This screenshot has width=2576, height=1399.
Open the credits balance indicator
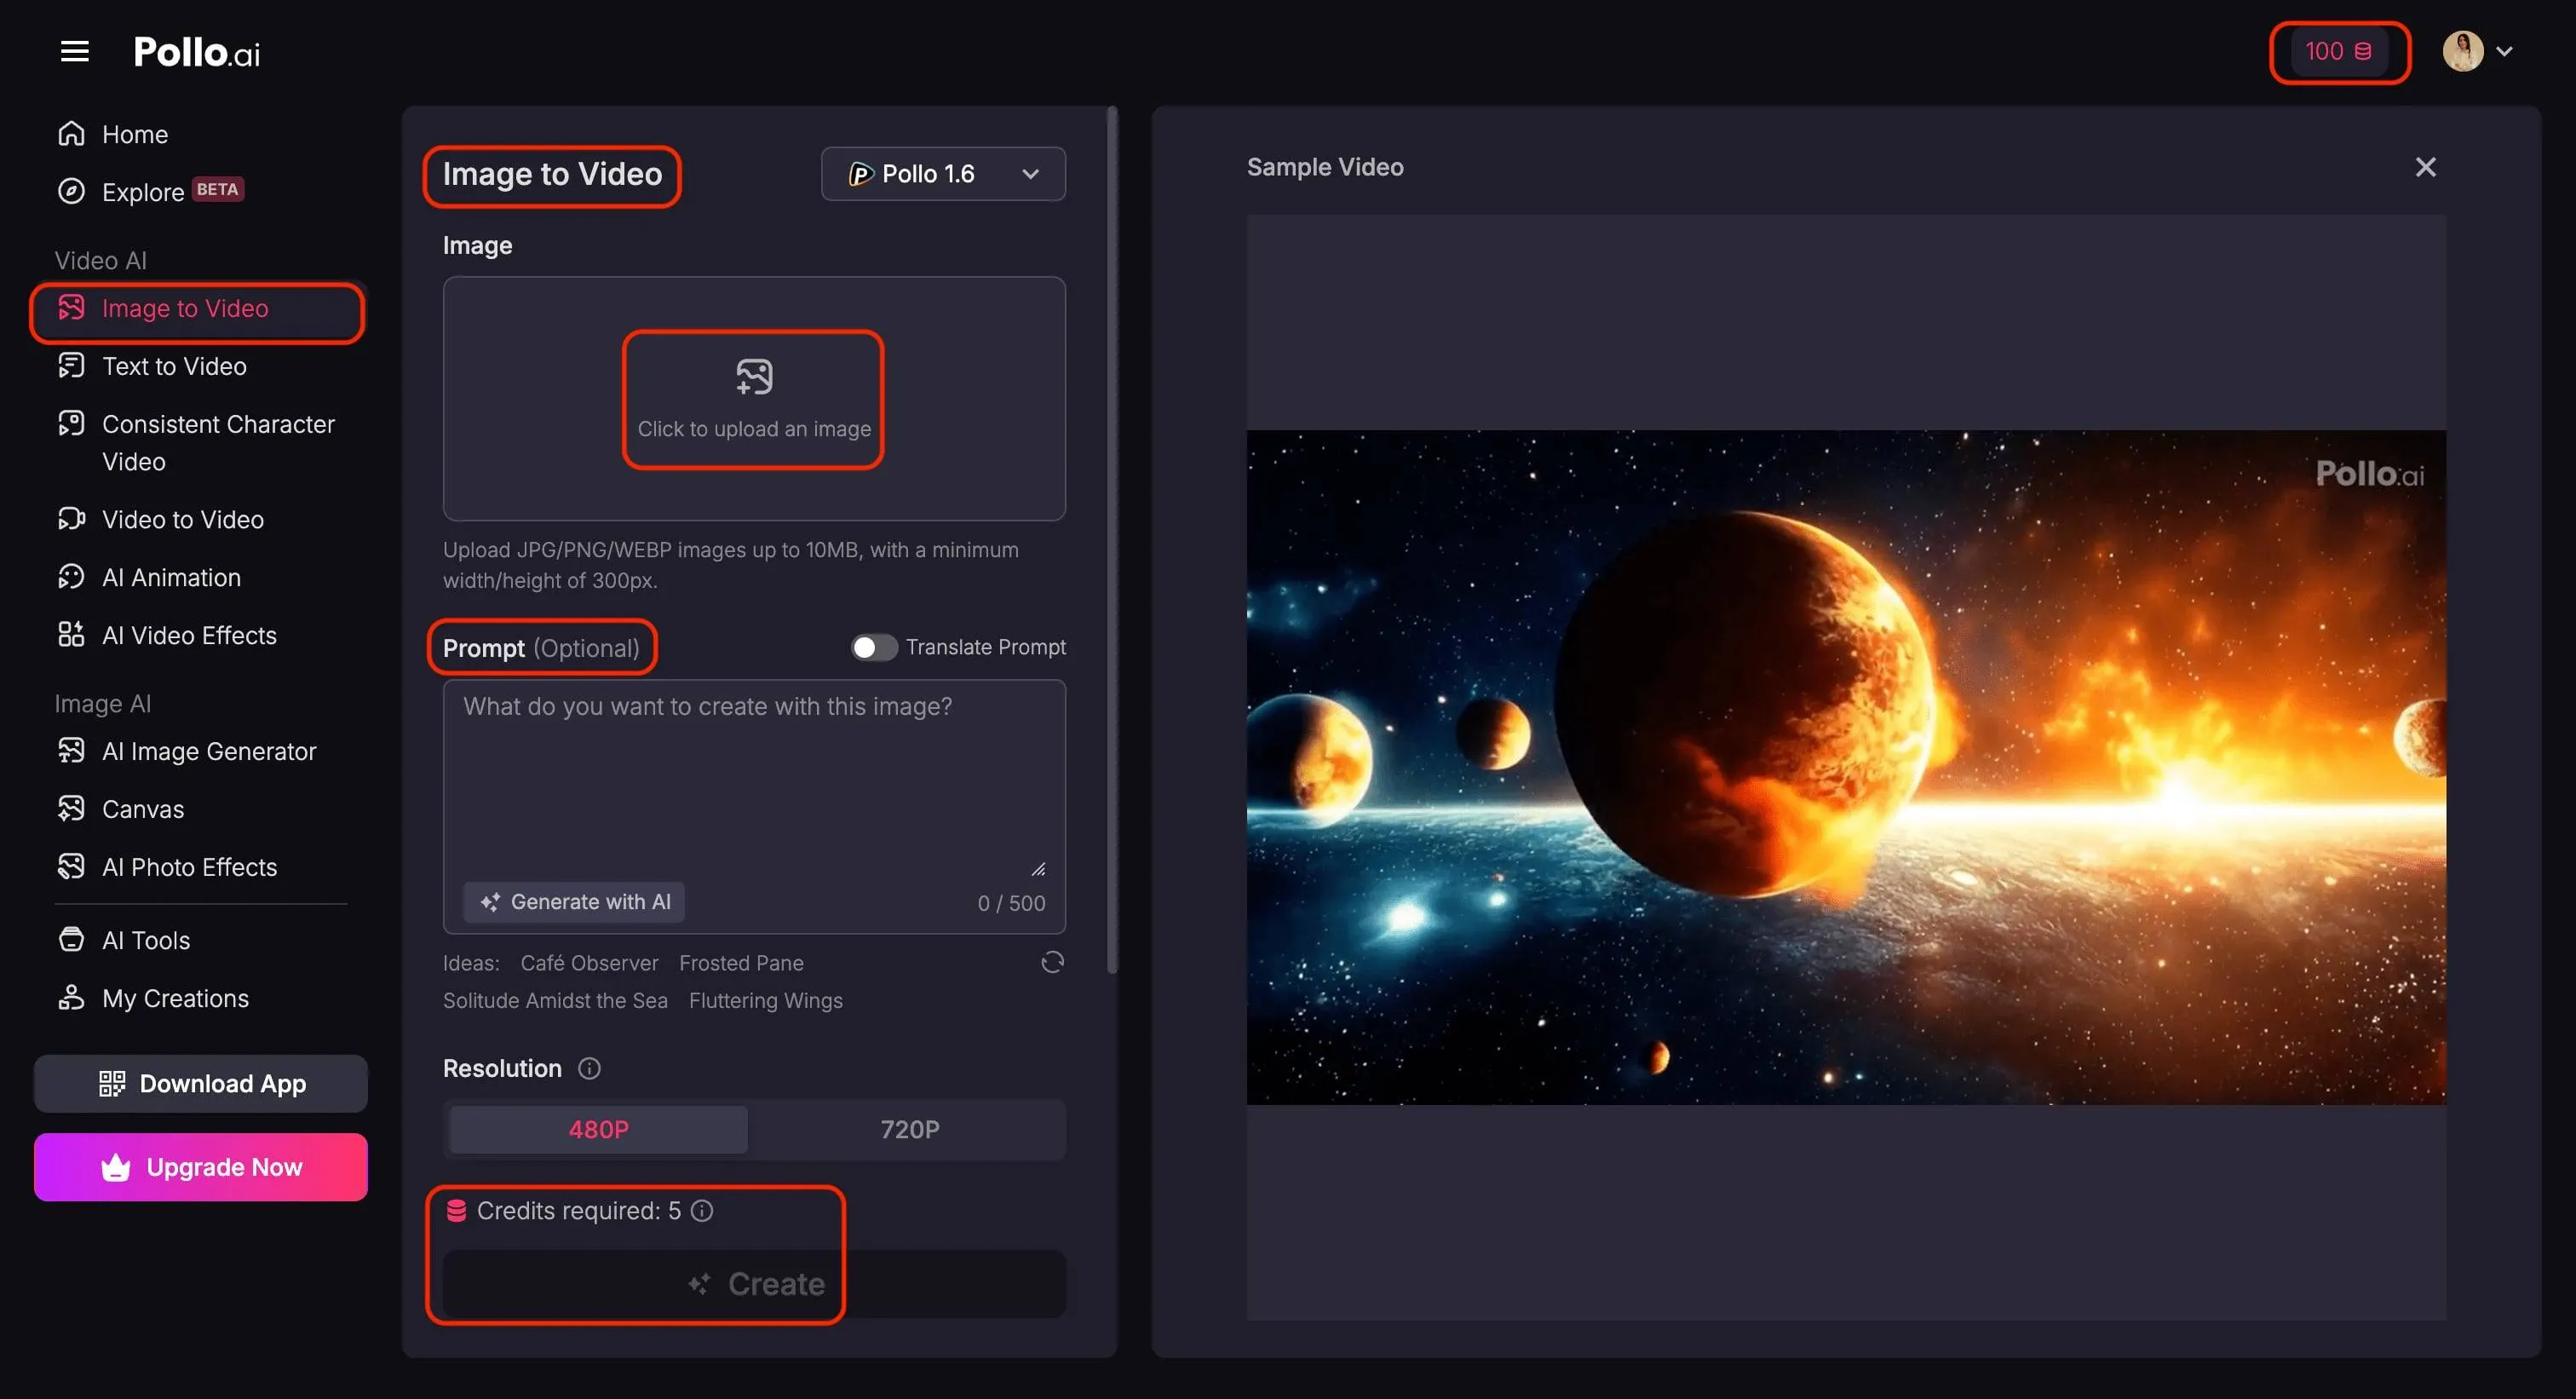pyautogui.click(x=2338, y=51)
